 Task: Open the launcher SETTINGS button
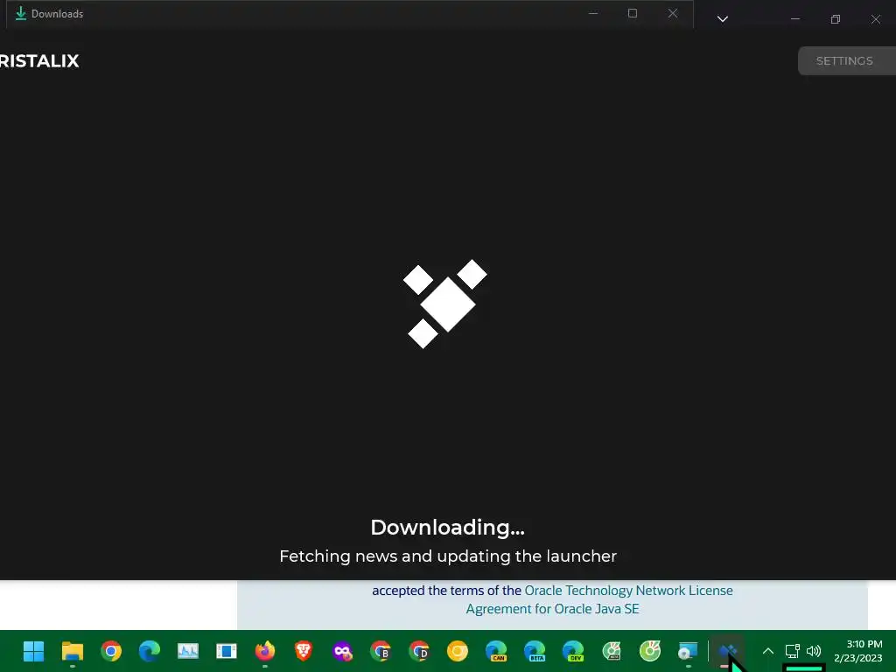pos(846,60)
